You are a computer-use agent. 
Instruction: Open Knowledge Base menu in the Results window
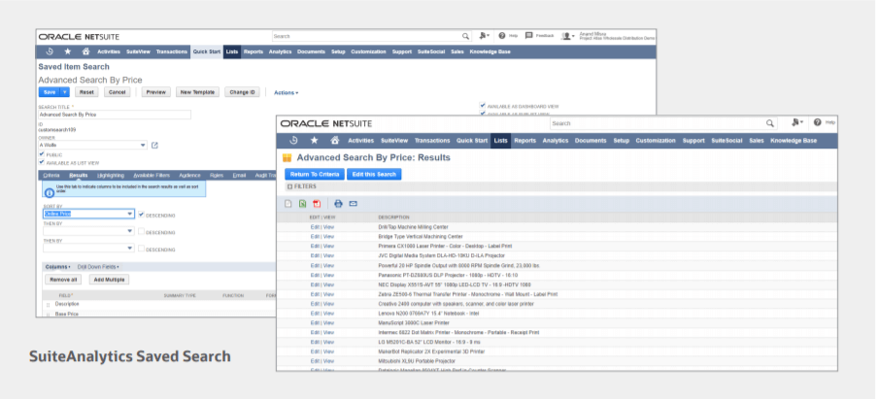pyautogui.click(x=794, y=141)
